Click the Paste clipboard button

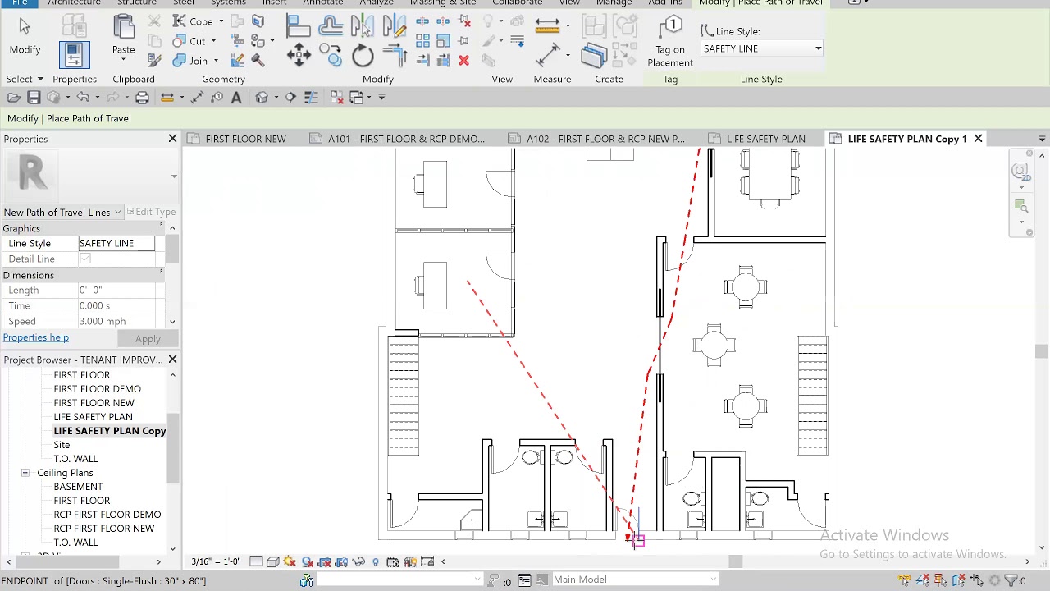click(x=123, y=36)
